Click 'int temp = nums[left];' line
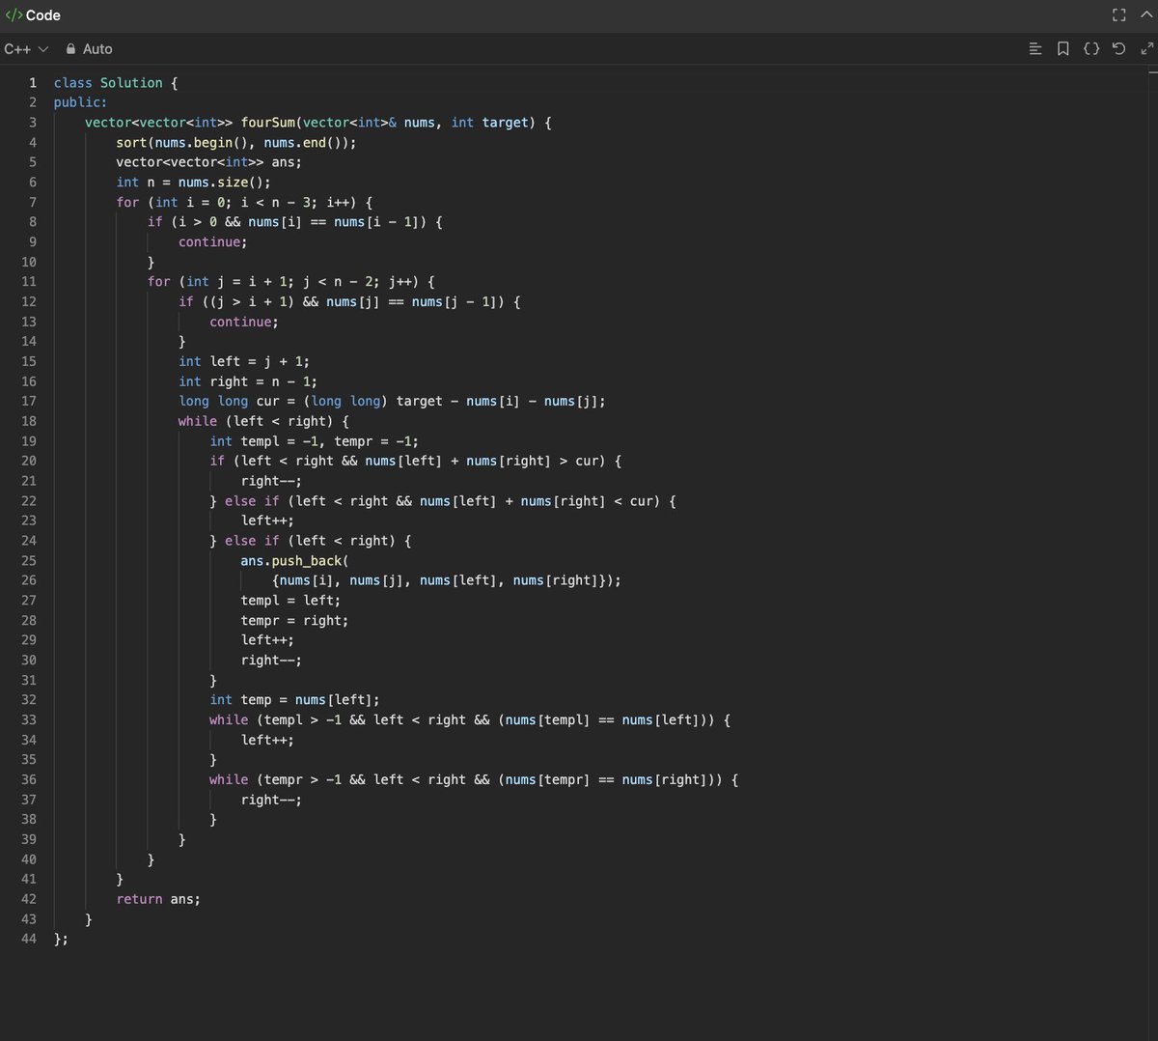Viewport: 1158px width, 1041px height. pyautogui.click(x=295, y=699)
